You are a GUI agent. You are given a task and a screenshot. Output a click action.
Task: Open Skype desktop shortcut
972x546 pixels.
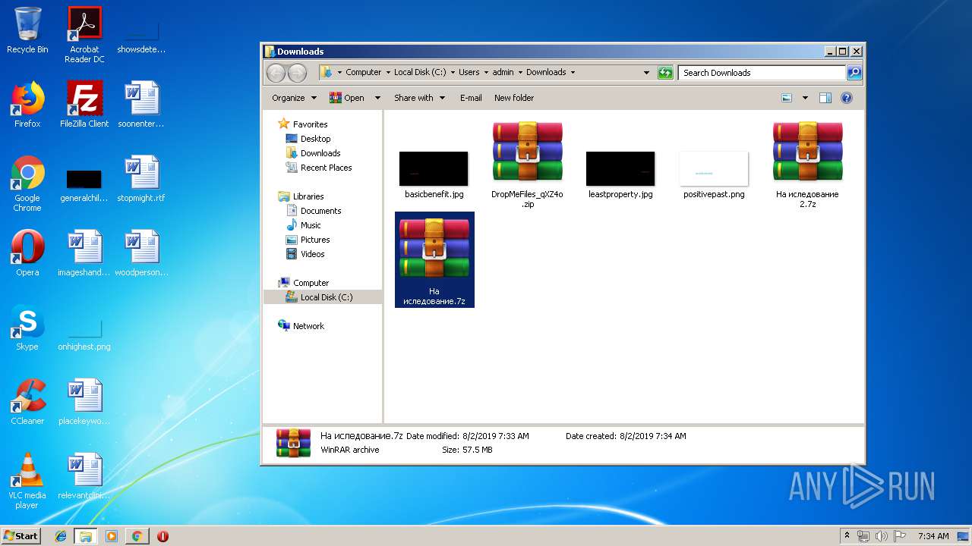click(x=27, y=328)
